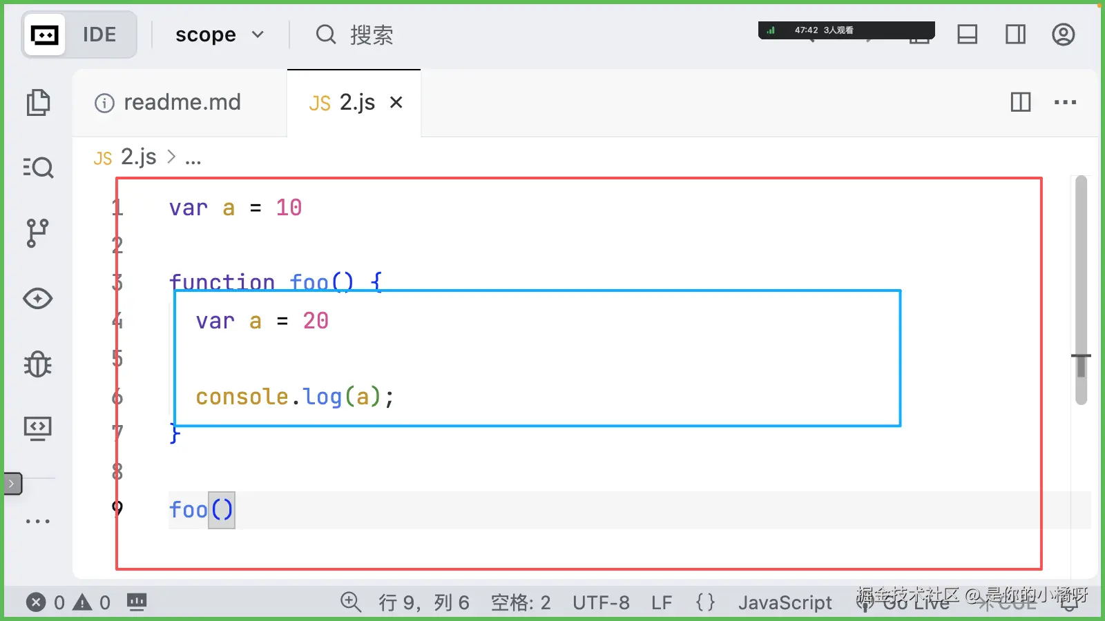1105x621 pixels.
Task: Switch to the readme.md tab
Action: (x=182, y=102)
